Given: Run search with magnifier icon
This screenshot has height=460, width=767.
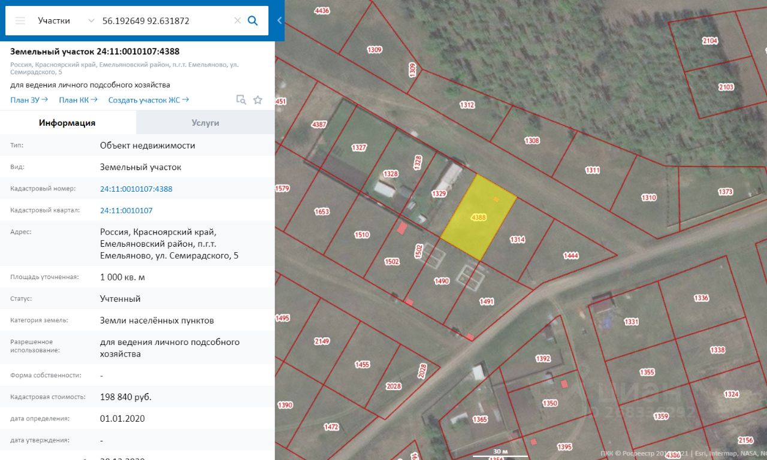Looking at the screenshot, I should [x=253, y=20].
